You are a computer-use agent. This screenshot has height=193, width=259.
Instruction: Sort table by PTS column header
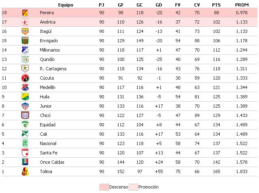pos(216,4)
